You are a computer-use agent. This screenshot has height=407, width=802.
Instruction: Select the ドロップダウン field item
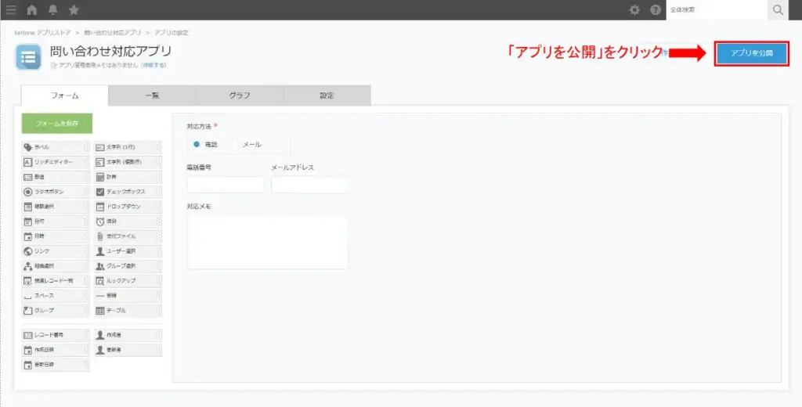[128, 207]
